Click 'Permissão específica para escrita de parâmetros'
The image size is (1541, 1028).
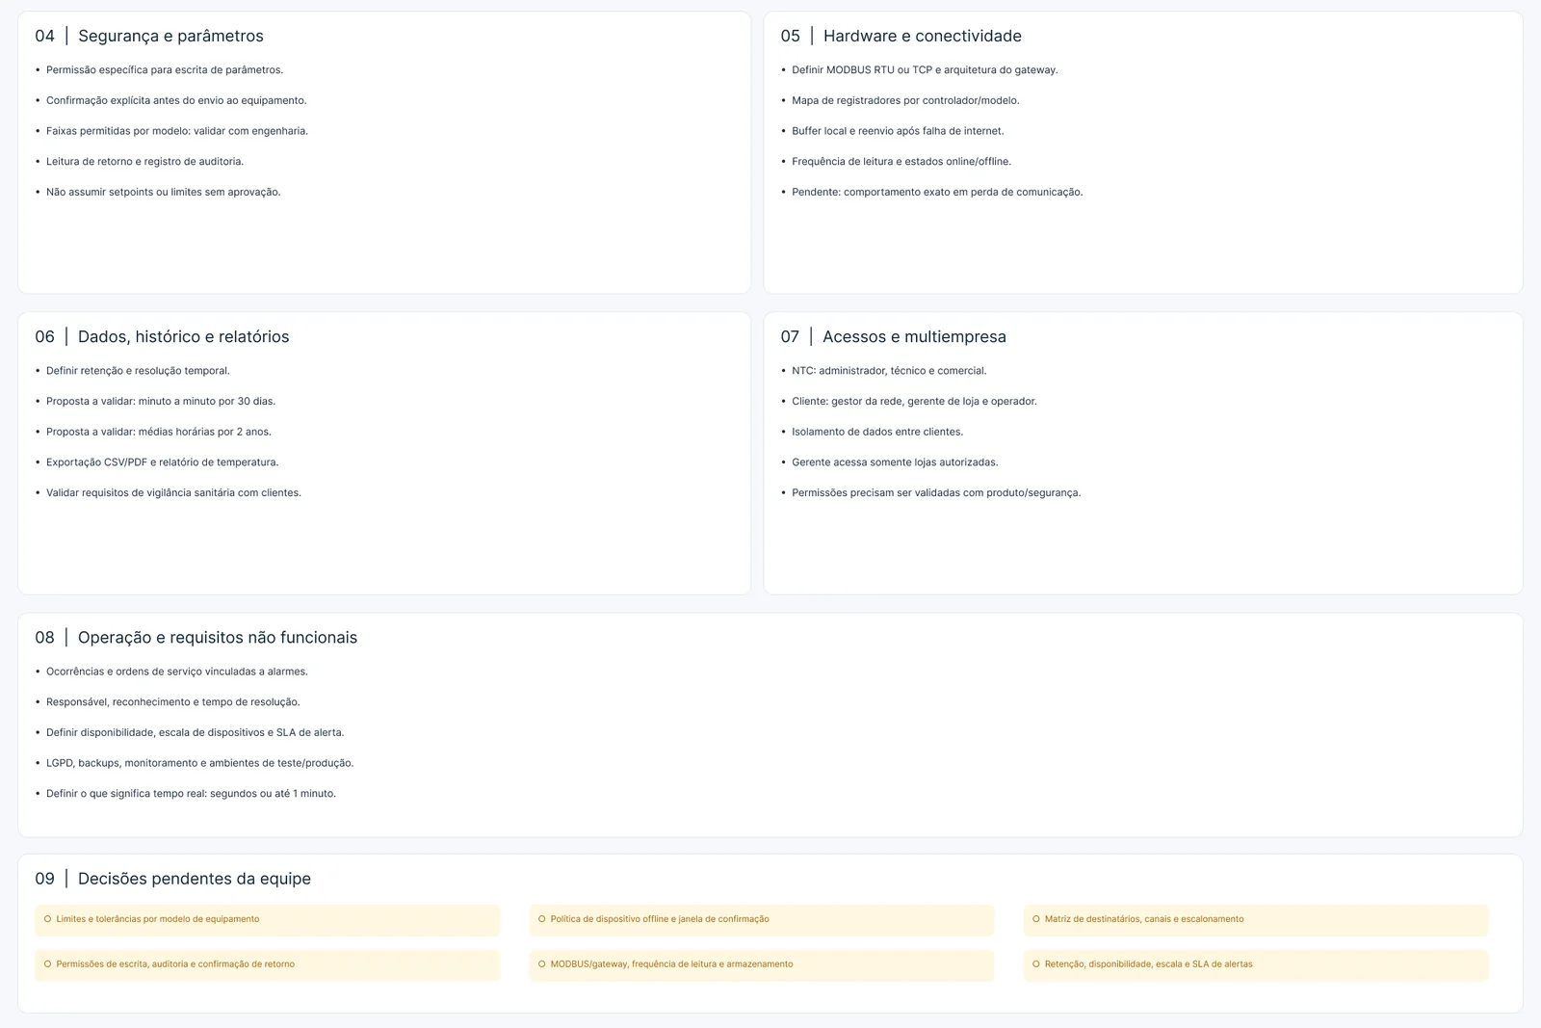point(165,70)
